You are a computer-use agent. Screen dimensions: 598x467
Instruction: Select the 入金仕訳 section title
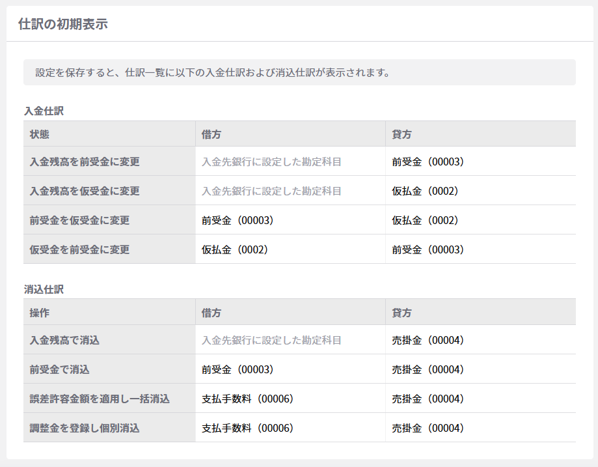pos(44,111)
